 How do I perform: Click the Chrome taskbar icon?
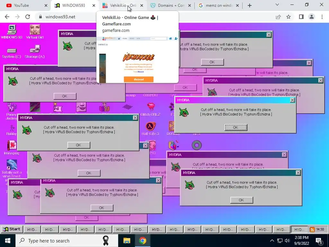click(x=142, y=241)
